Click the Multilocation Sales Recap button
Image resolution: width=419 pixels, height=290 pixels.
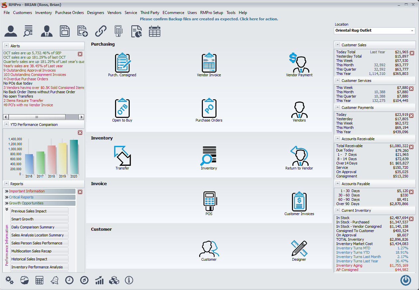(39, 251)
